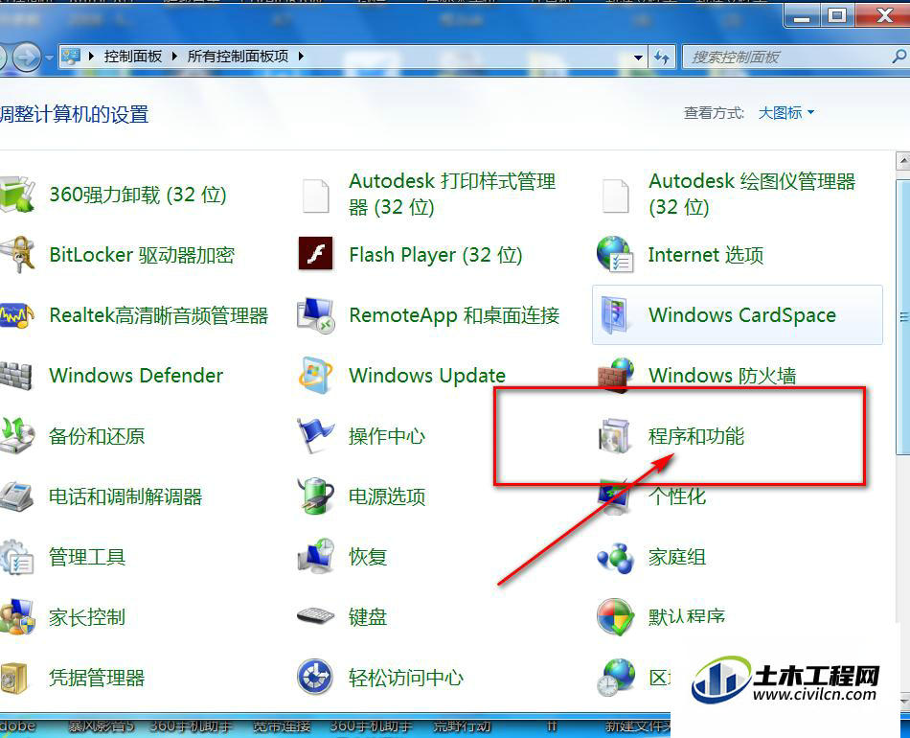Open 恢复 icon
The image size is (910, 738).
click(x=316, y=556)
